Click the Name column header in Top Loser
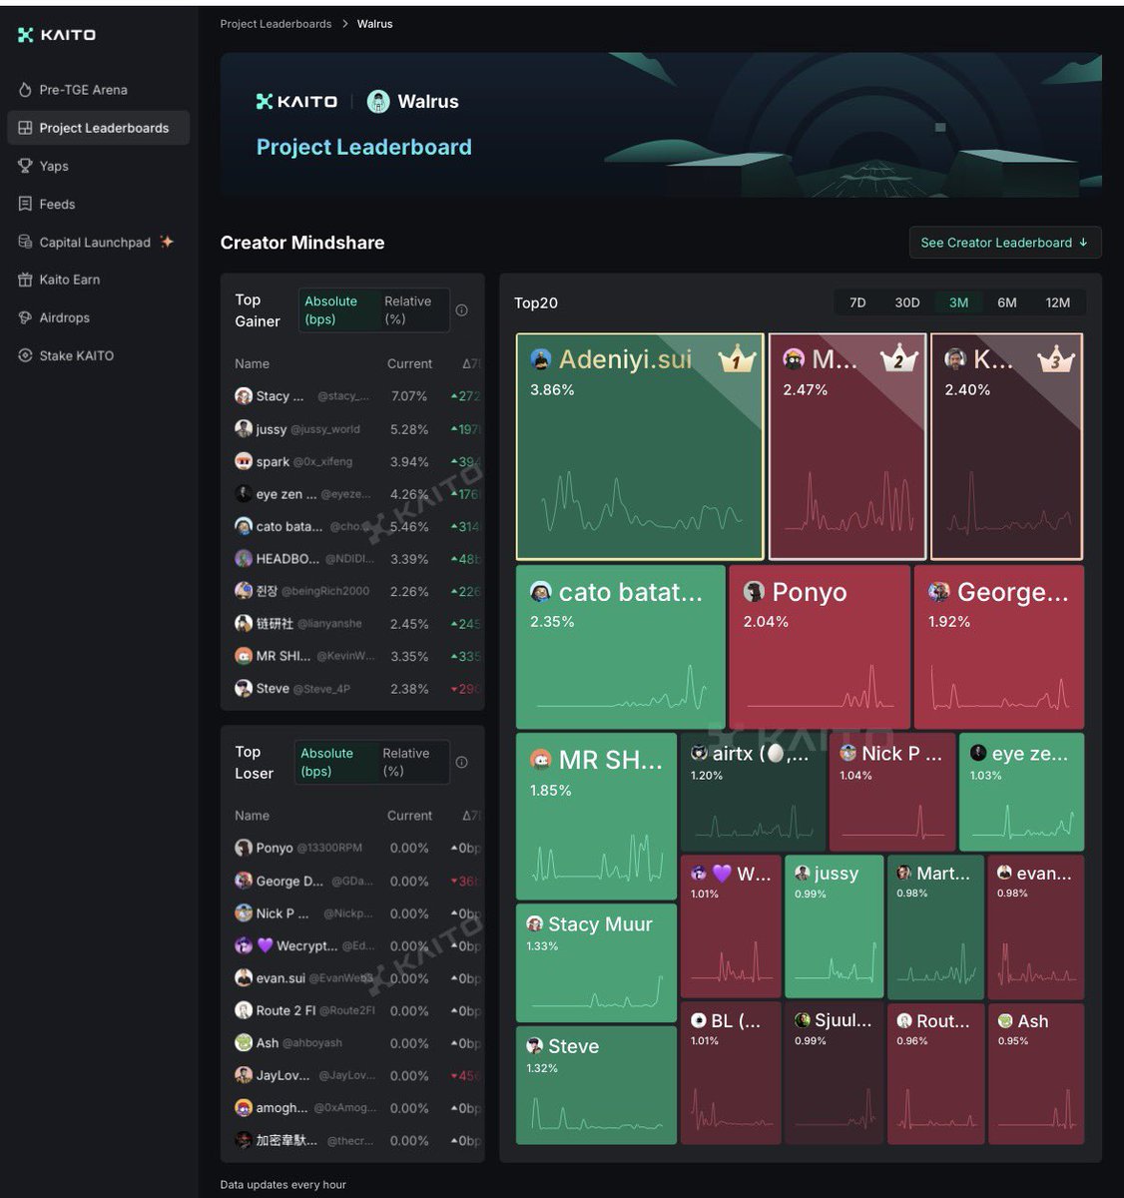The image size is (1124, 1198). pyautogui.click(x=252, y=816)
